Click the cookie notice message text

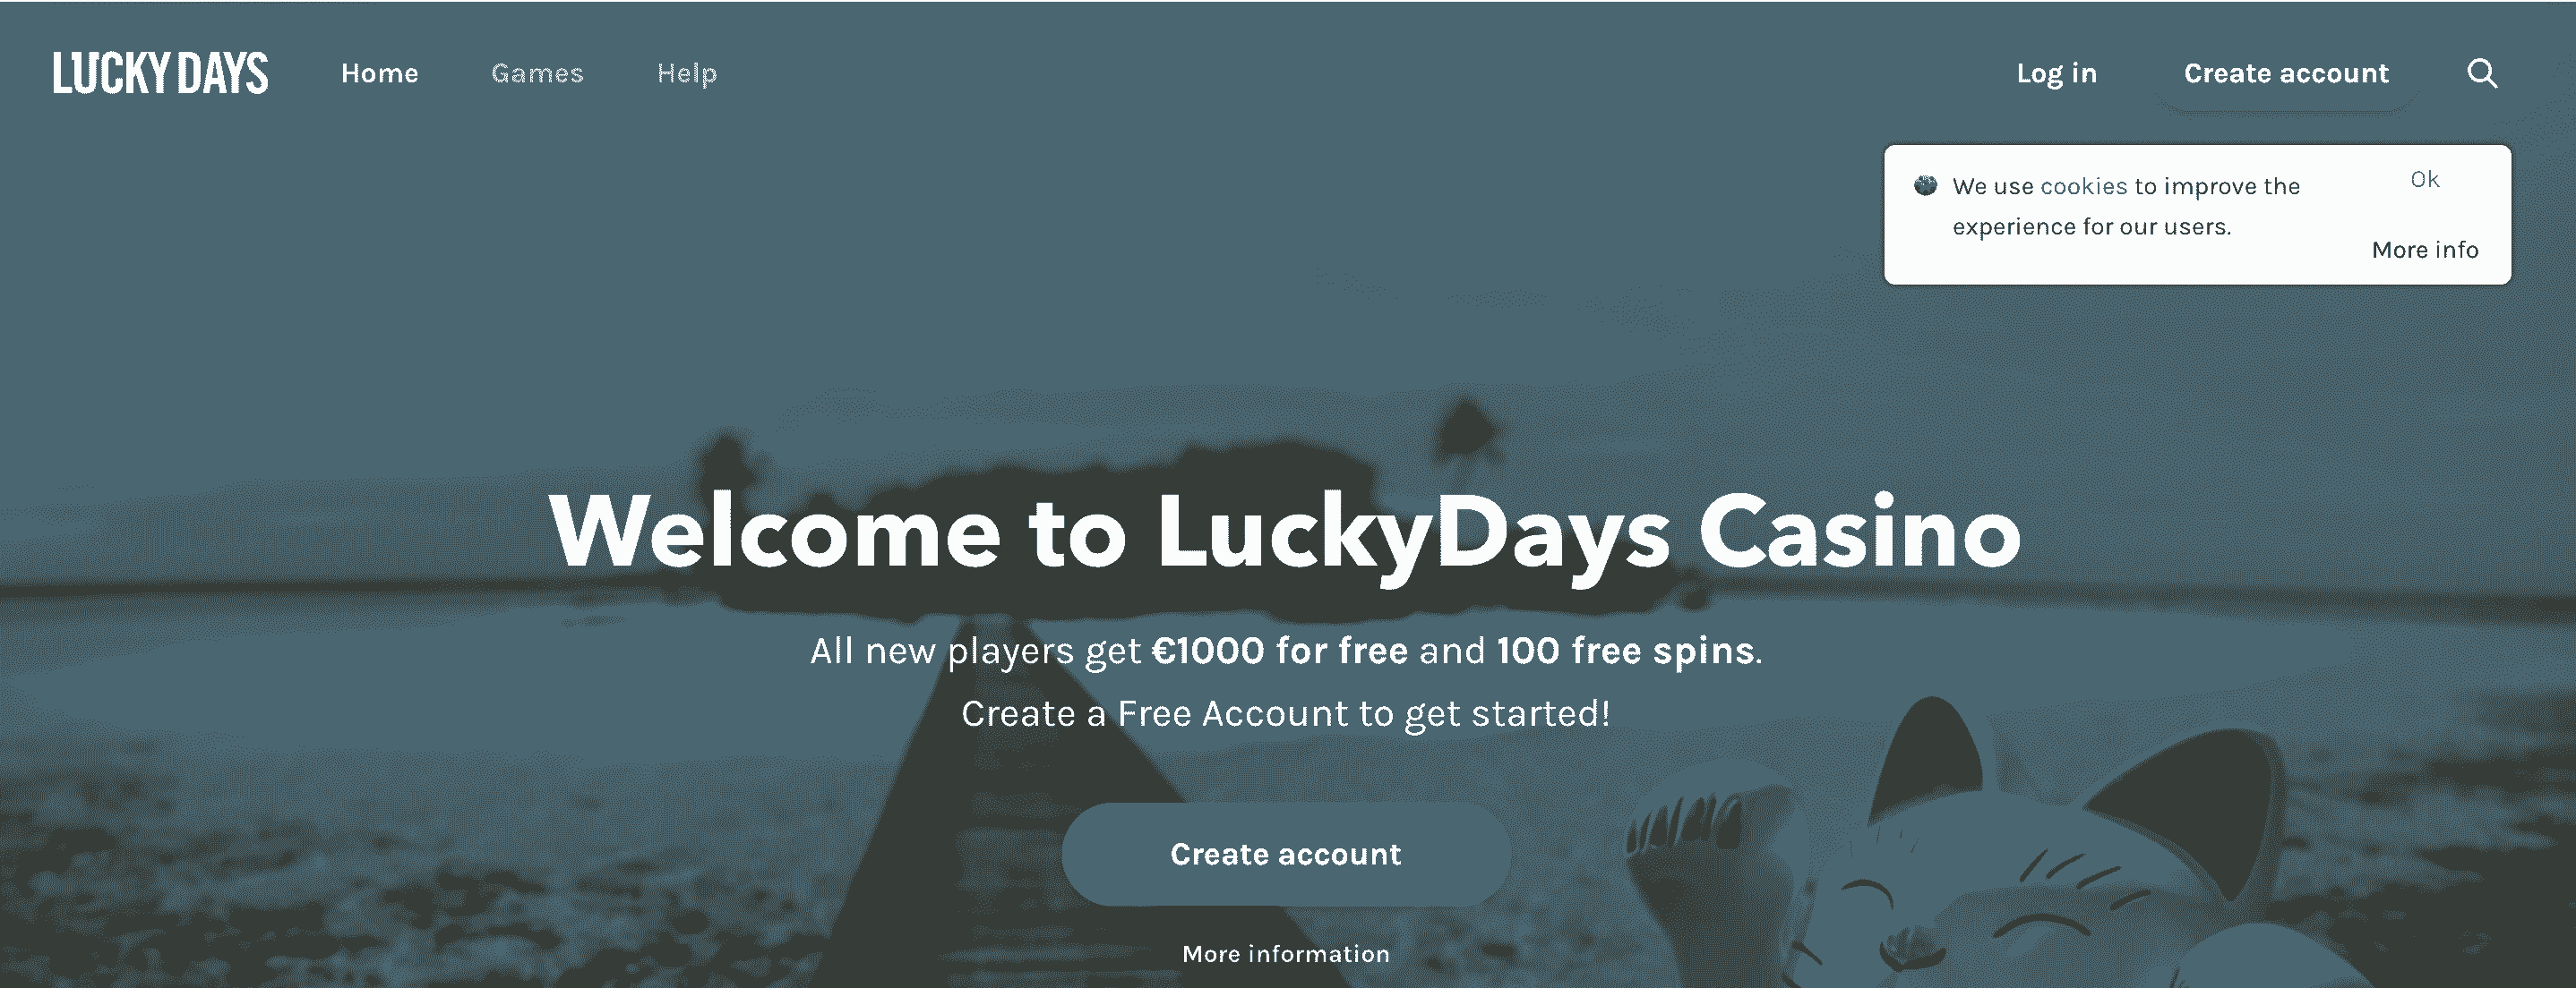pos(2126,207)
